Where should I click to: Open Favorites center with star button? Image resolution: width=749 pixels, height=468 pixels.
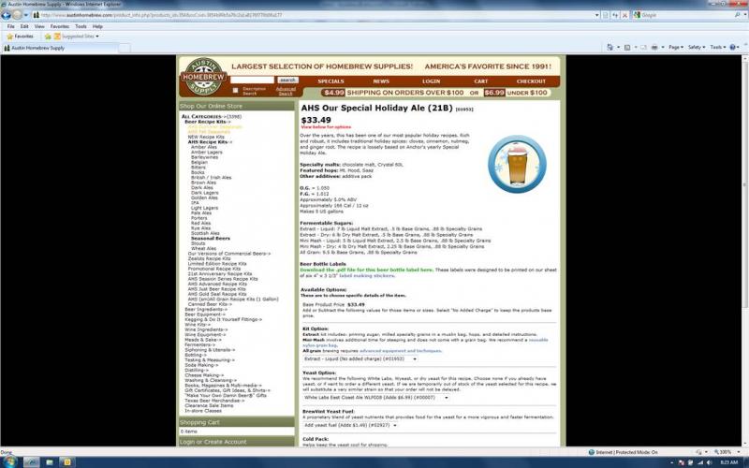click(20, 37)
